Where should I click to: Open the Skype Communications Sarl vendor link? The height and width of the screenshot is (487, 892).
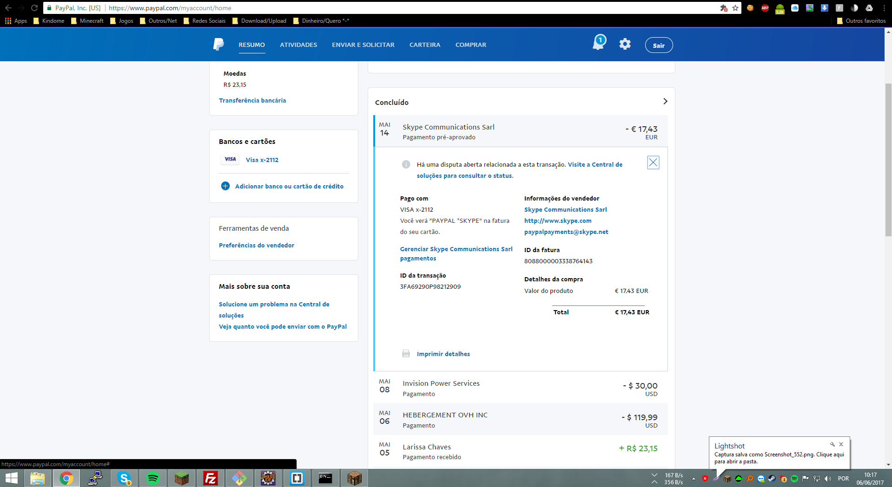pos(566,209)
